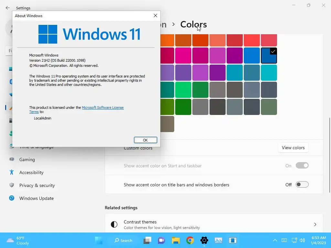This screenshot has height=248, width=331.
Task: Click the Custom colors label
Action: 138,148
